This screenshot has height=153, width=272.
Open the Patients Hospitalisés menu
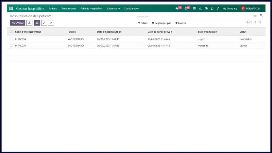(x=91, y=8)
